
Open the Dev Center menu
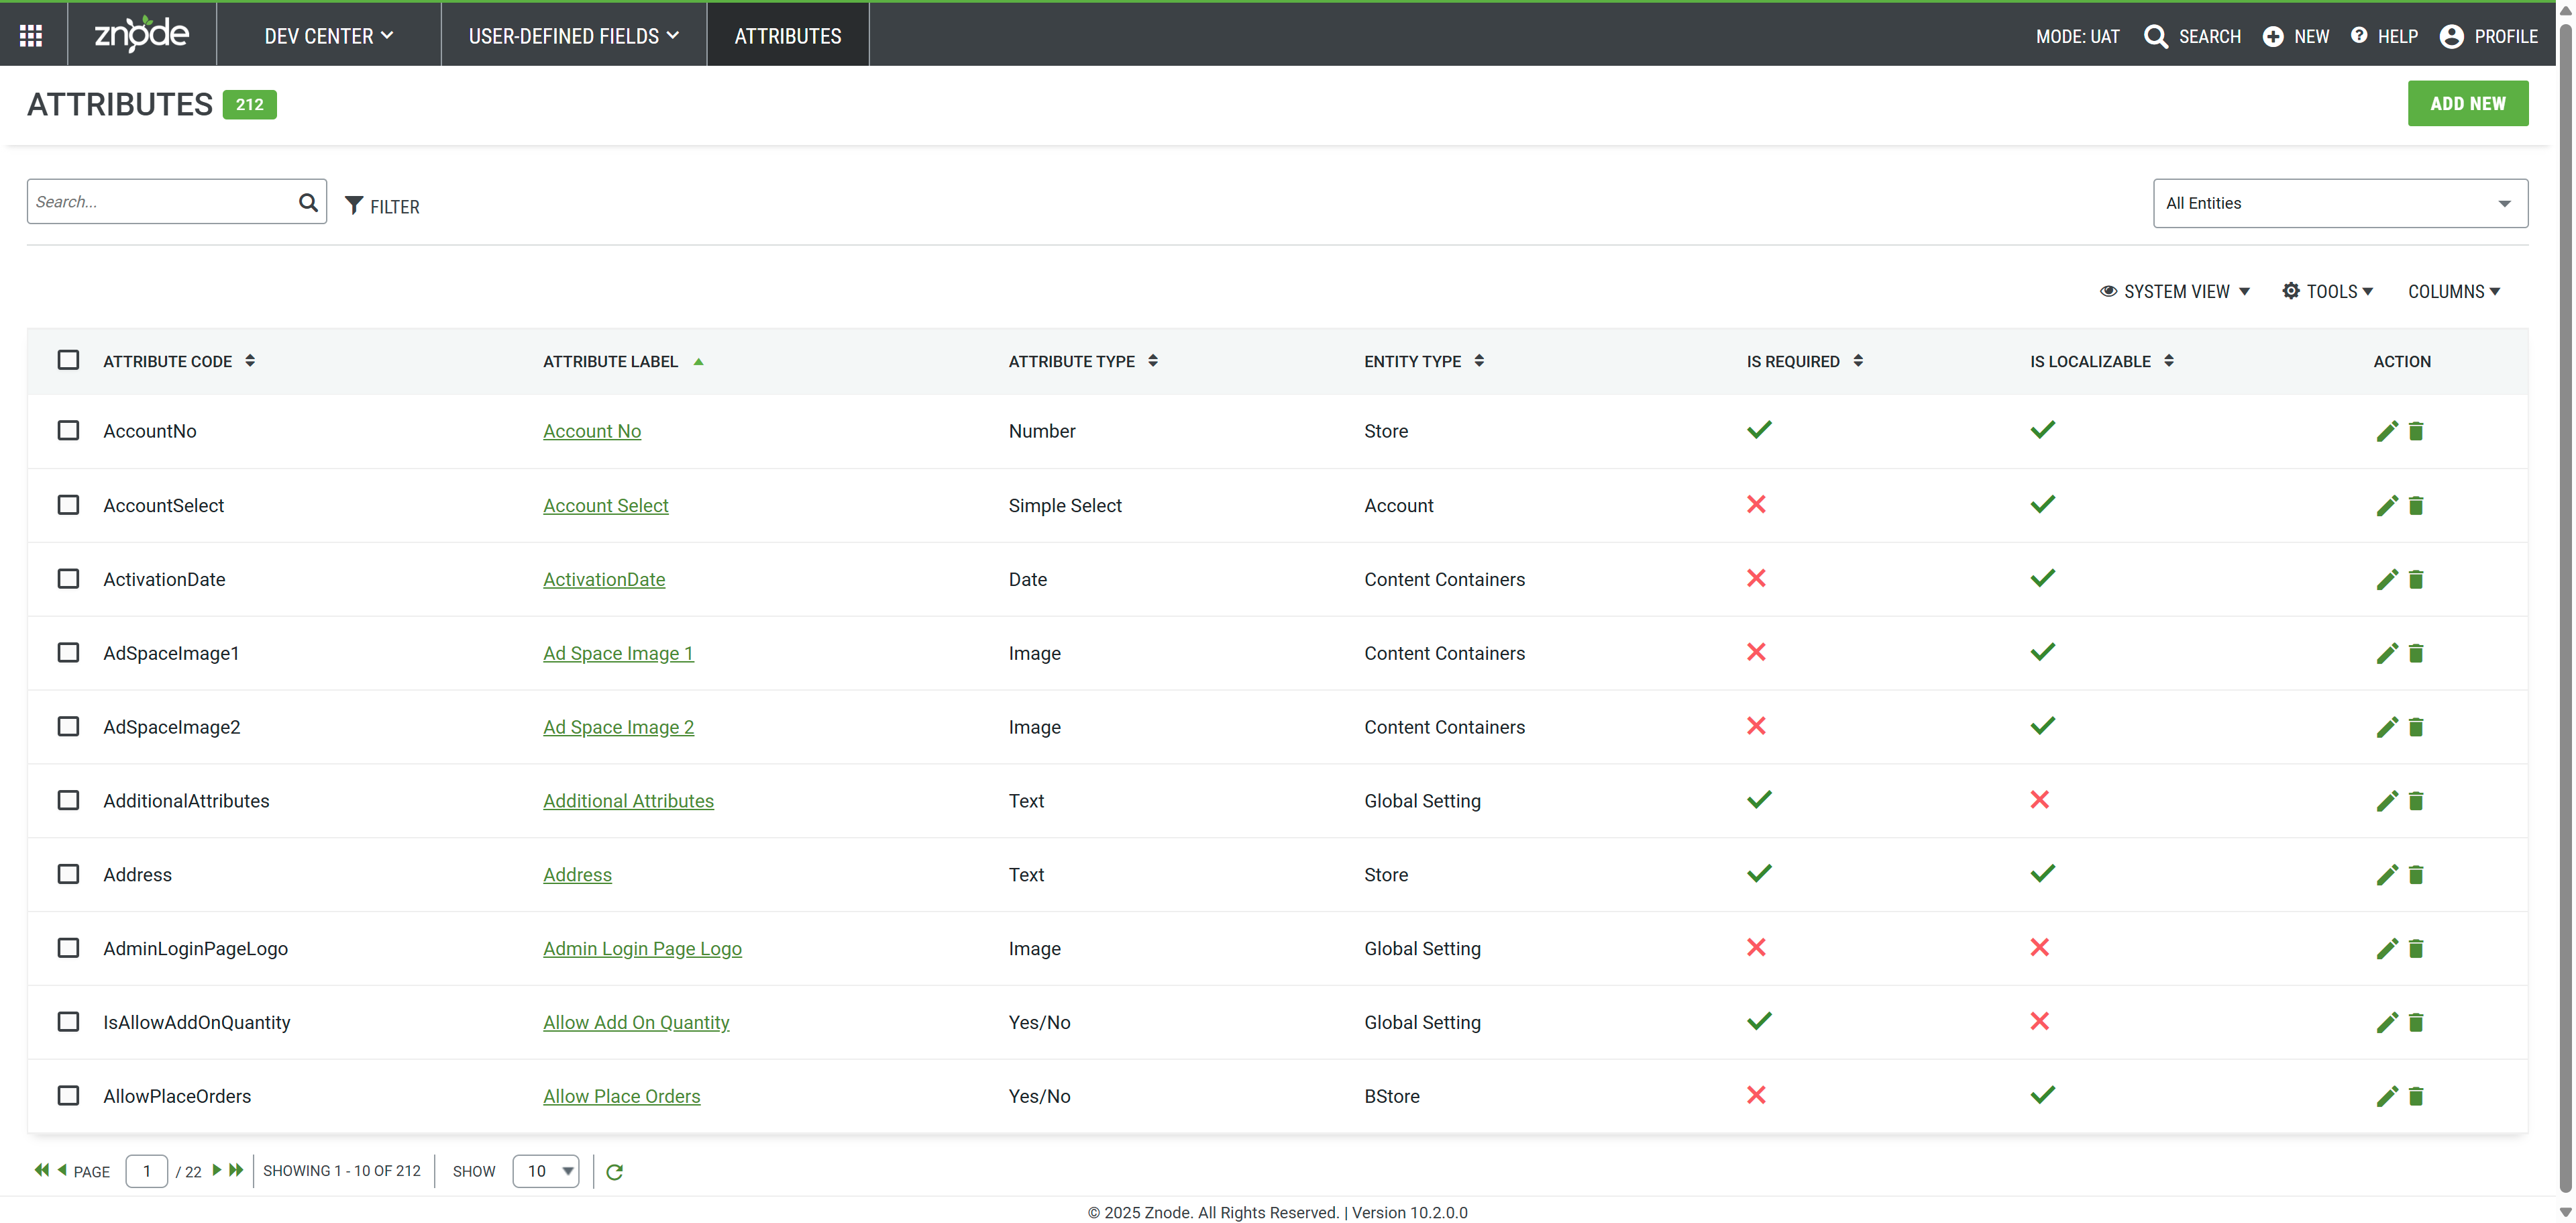pos(328,36)
